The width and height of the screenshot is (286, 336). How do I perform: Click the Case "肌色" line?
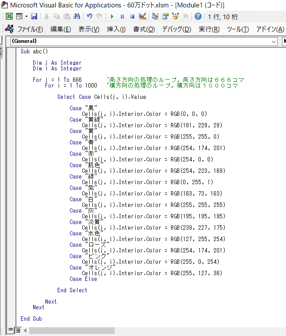point(87,165)
